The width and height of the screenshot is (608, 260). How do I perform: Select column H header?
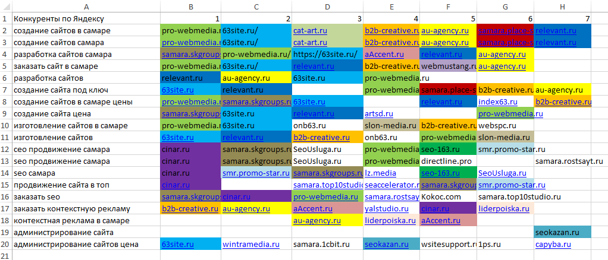point(562,6)
